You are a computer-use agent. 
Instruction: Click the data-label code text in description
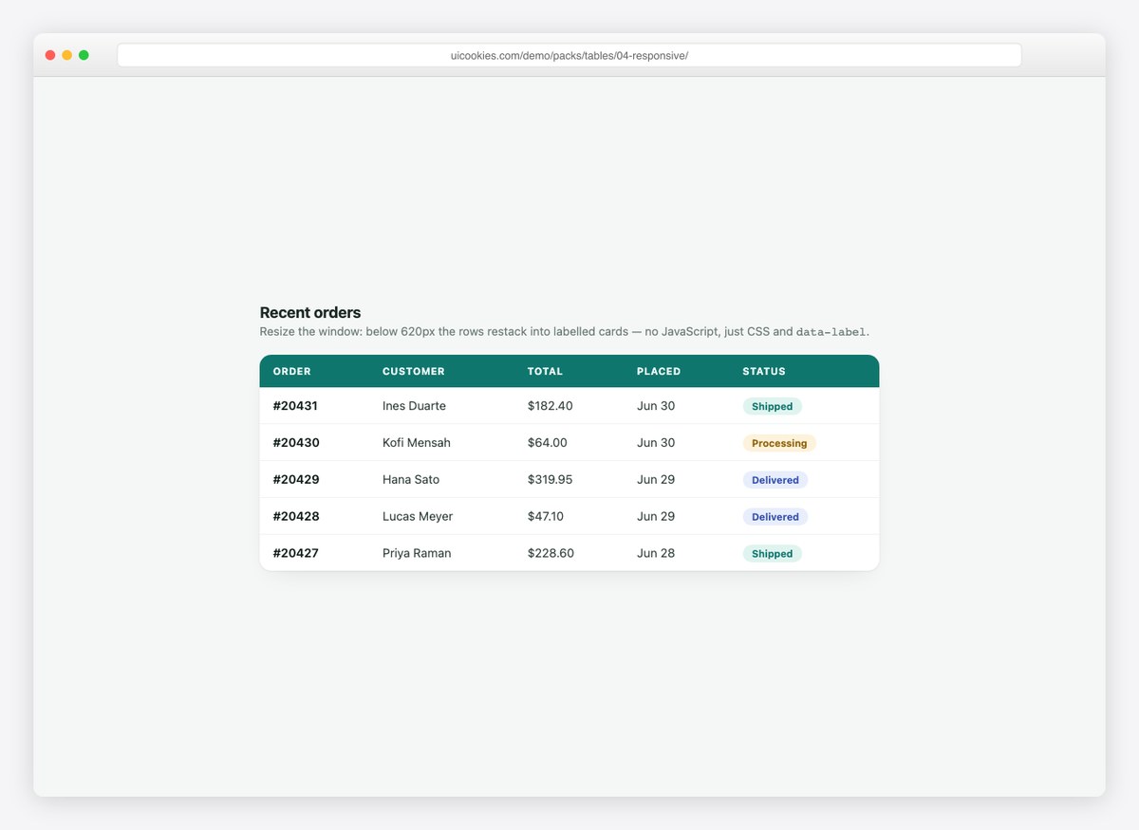point(831,332)
